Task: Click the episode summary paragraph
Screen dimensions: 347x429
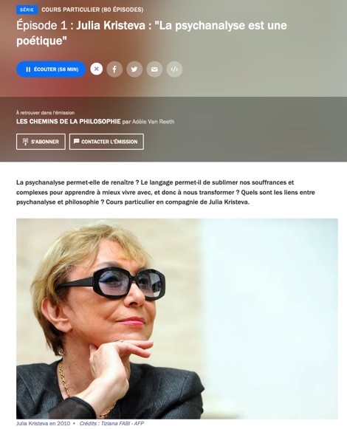Action: tap(165, 192)
